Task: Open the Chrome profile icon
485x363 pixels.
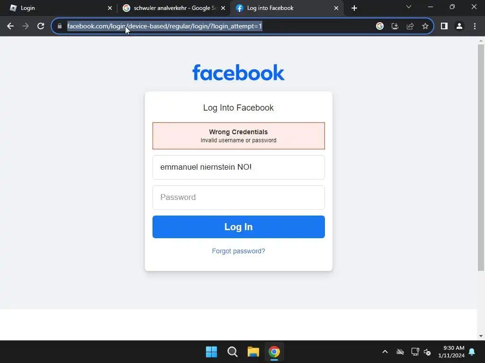Action: [x=459, y=26]
